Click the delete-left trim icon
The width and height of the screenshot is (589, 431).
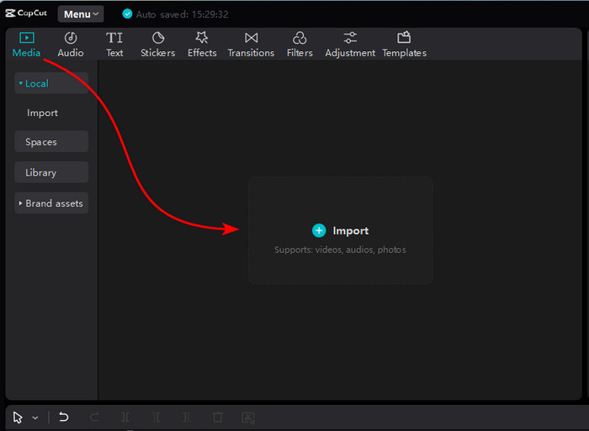click(156, 417)
